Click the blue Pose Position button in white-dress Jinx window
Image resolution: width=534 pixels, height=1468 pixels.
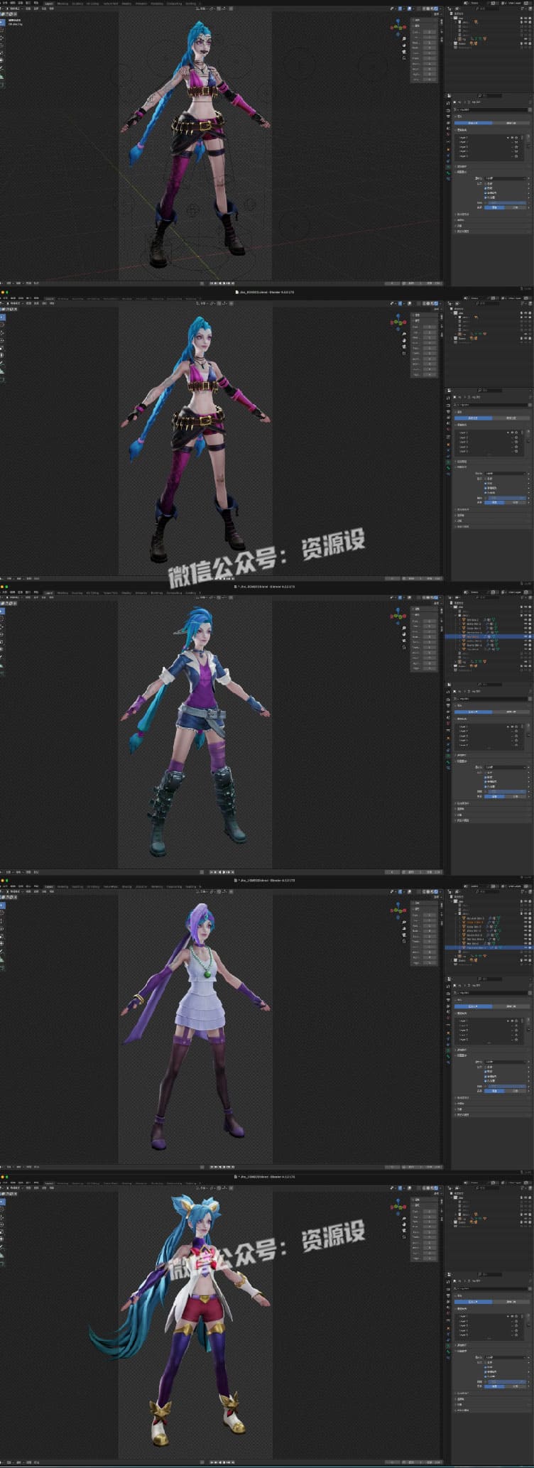474,1006
